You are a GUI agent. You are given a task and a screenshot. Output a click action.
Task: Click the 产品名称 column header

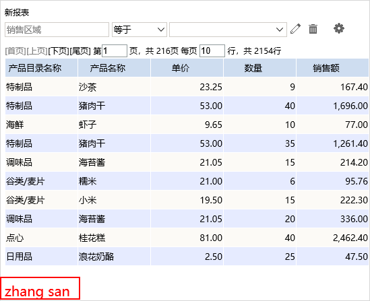[114, 68]
